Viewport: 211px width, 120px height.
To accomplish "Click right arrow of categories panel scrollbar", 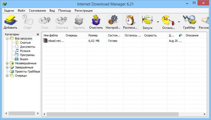I will 38,113.
